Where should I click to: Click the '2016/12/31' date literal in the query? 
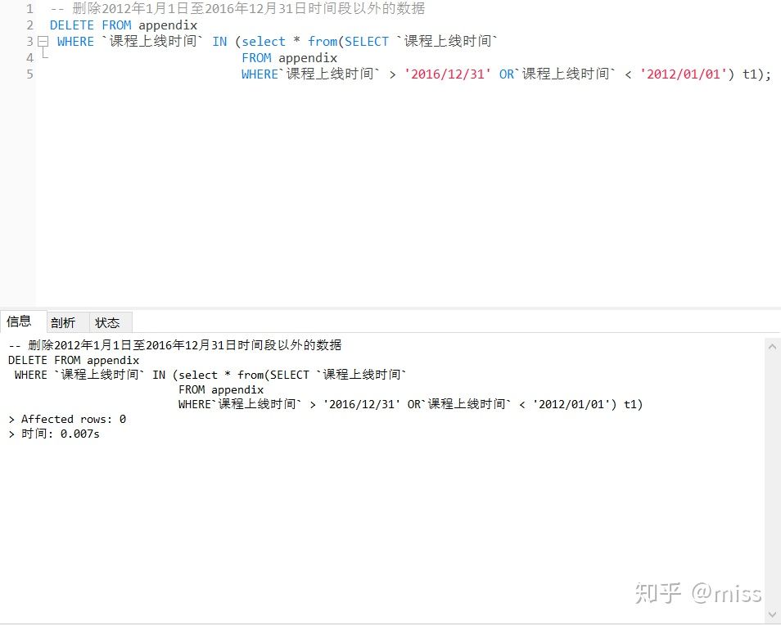[x=448, y=74]
